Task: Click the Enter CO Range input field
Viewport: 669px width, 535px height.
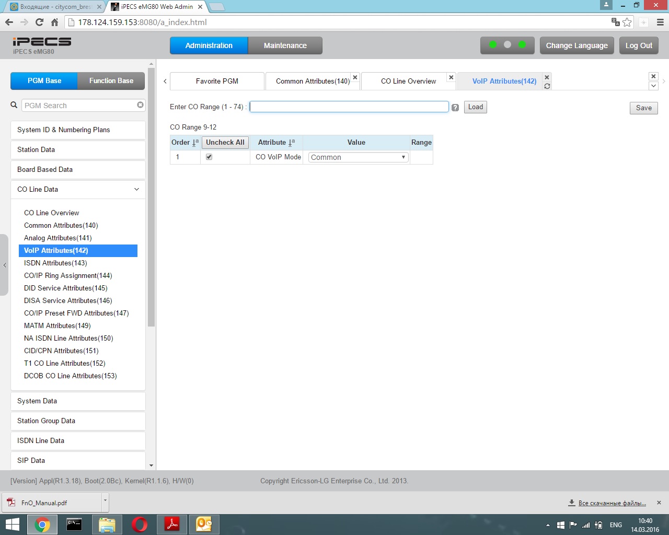Action: 349,107
